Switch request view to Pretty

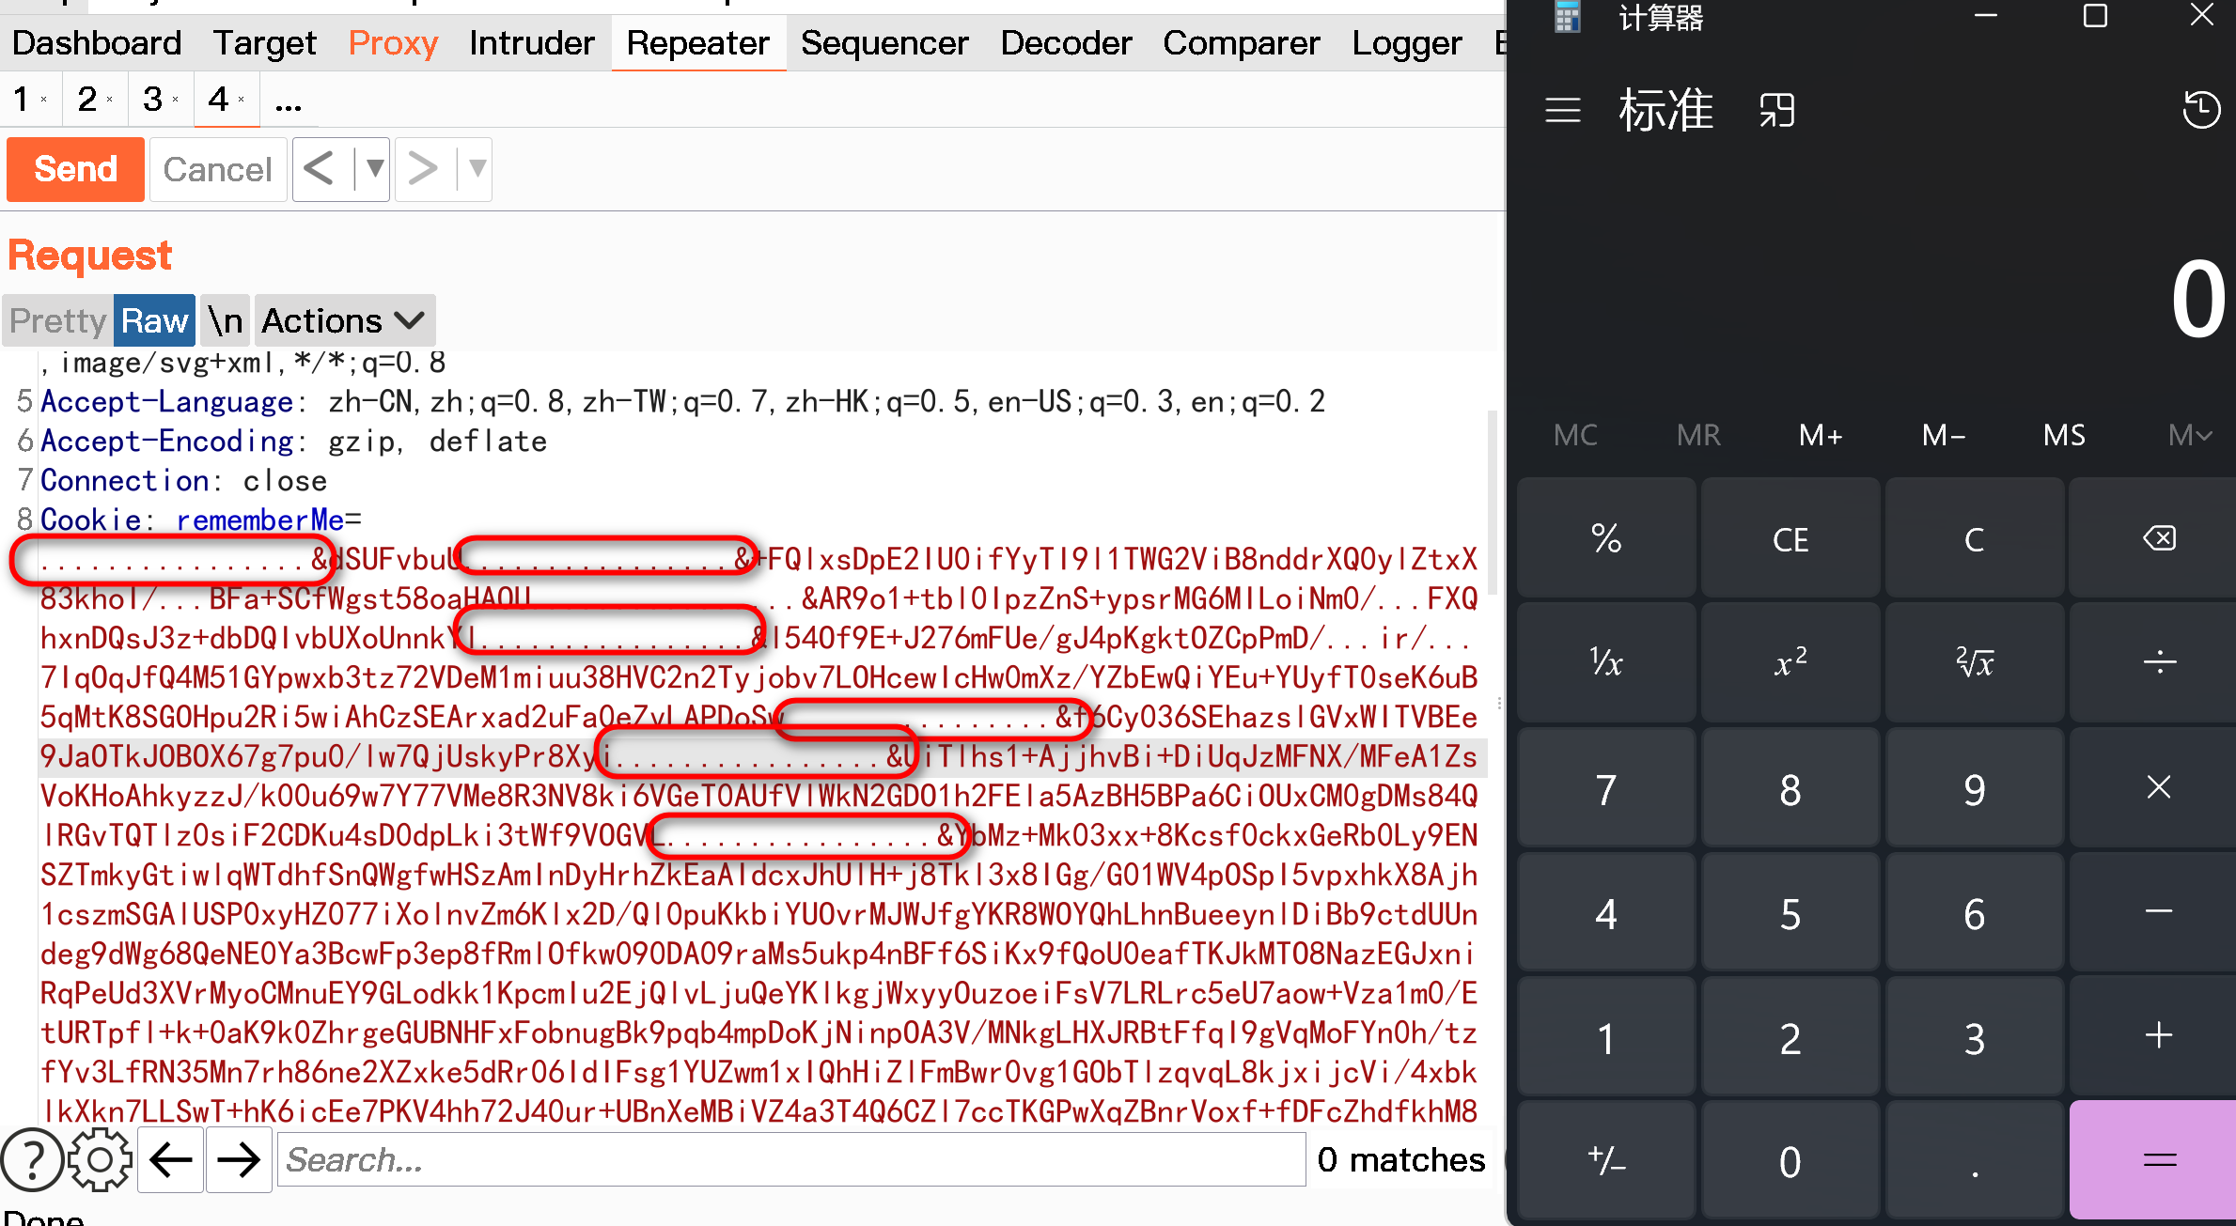[x=58, y=320]
